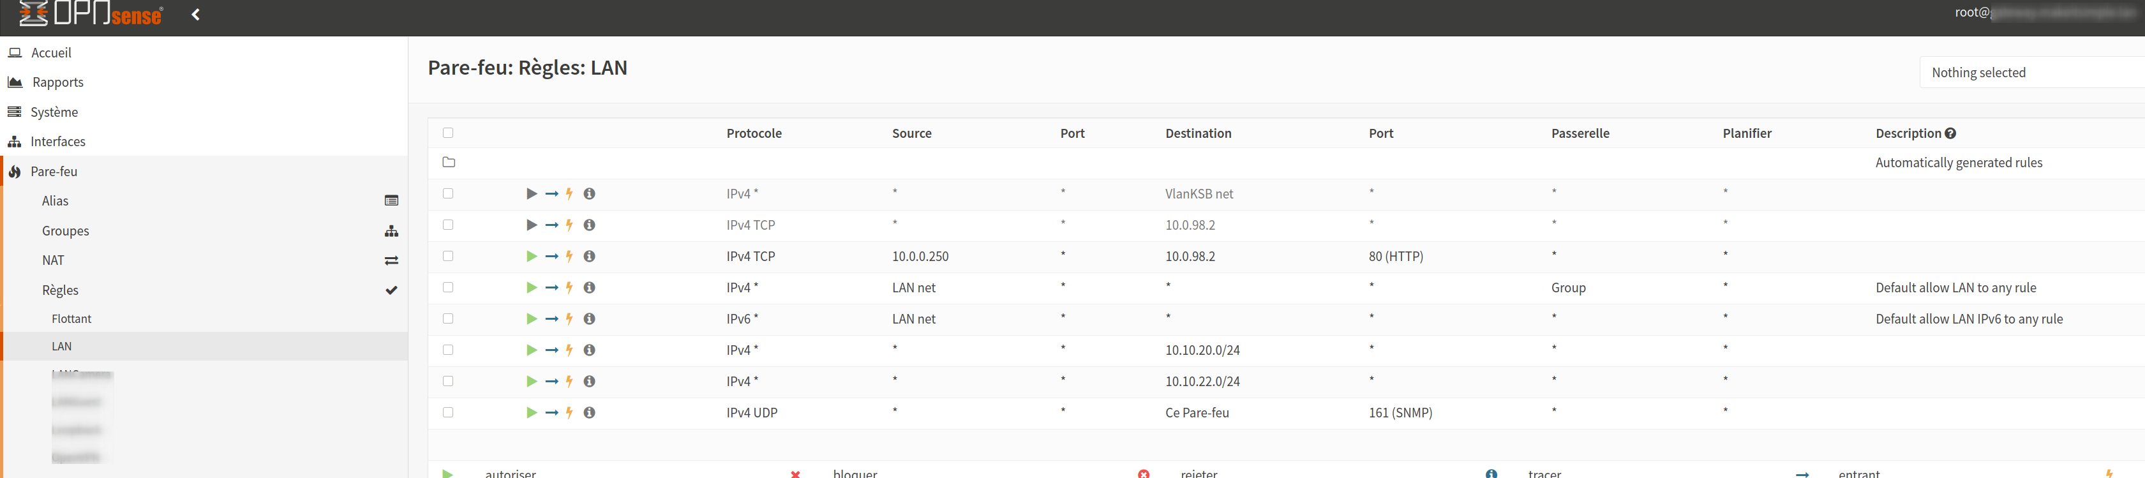The image size is (2145, 478).
Task: Click the folder icon for automatically generated rules
Action: [449, 162]
